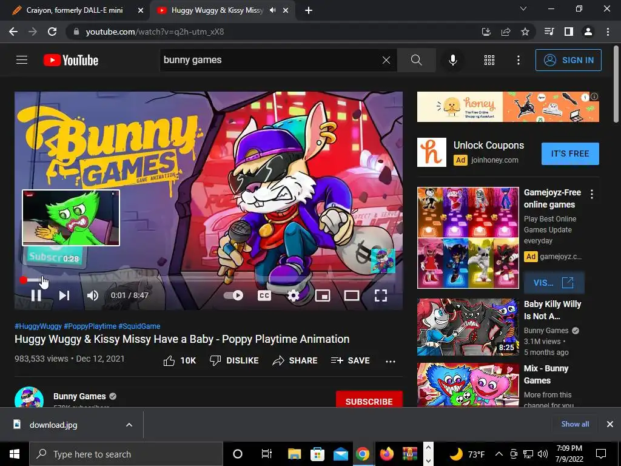The height and width of the screenshot is (466, 621).
Task: Mute the video volume speaker icon
Action: pyautogui.click(x=93, y=295)
